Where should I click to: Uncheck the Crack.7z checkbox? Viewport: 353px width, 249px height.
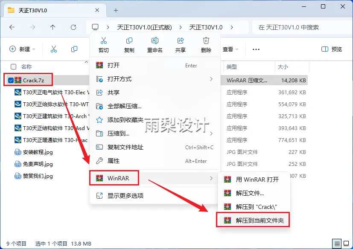pyautogui.click(x=11, y=80)
